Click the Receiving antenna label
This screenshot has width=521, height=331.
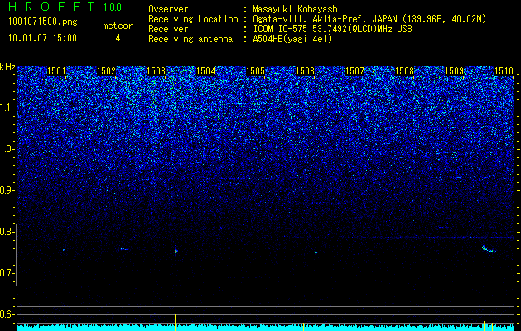191,39
